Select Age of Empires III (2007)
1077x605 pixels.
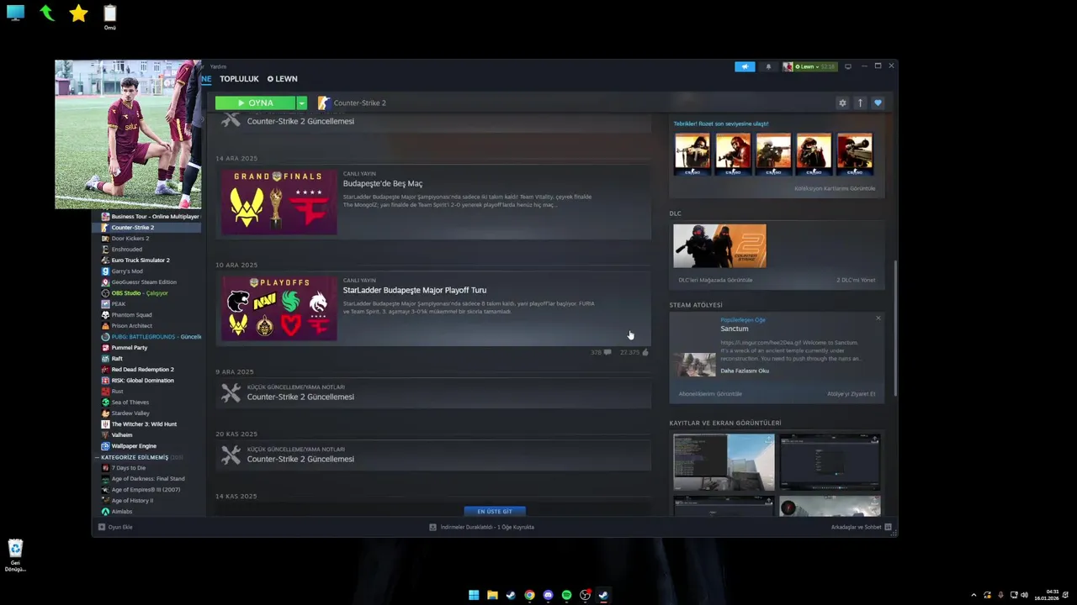pos(148,490)
